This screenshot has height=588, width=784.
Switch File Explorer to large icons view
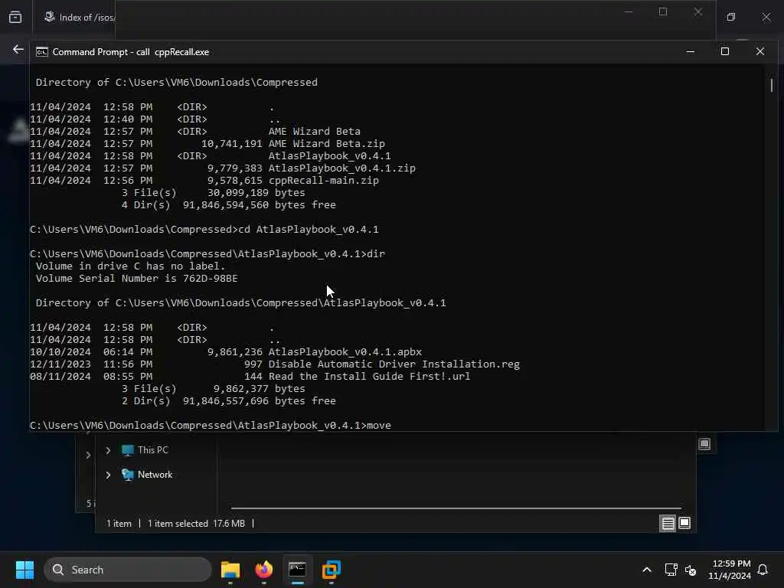coord(684,524)
